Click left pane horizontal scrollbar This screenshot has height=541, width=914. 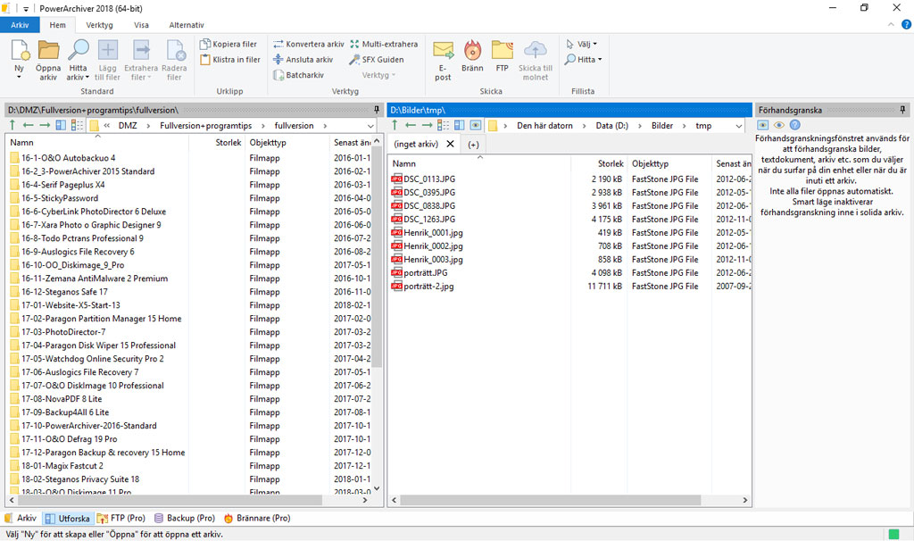169,500
